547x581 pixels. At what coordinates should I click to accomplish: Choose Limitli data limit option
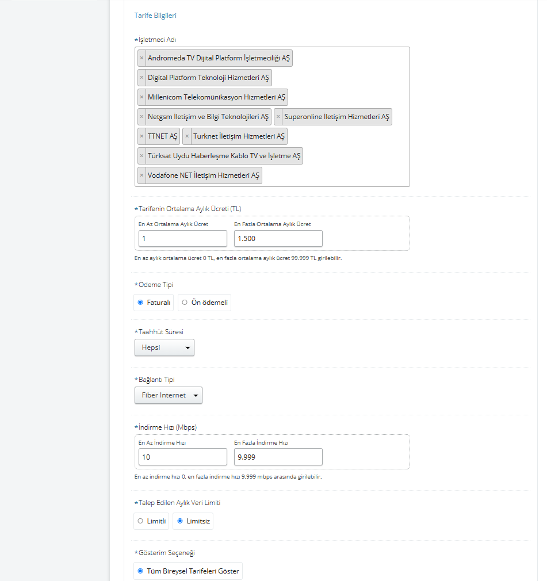[140, 521]
